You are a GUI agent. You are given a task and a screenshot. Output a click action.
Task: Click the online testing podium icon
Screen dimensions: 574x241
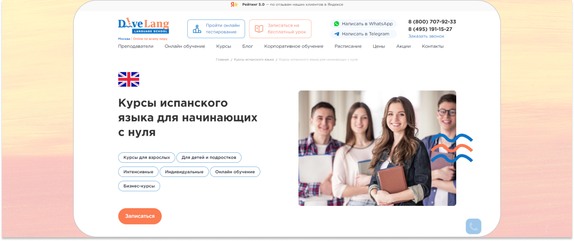pos(197,29)
